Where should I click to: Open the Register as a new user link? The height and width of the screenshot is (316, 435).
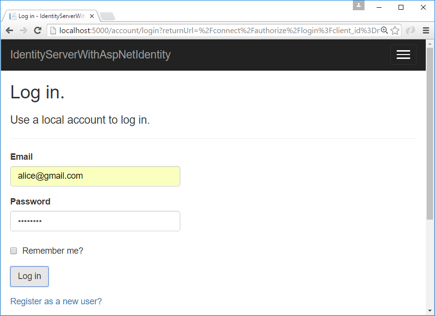pyautogui.click(x=56, y=301)
